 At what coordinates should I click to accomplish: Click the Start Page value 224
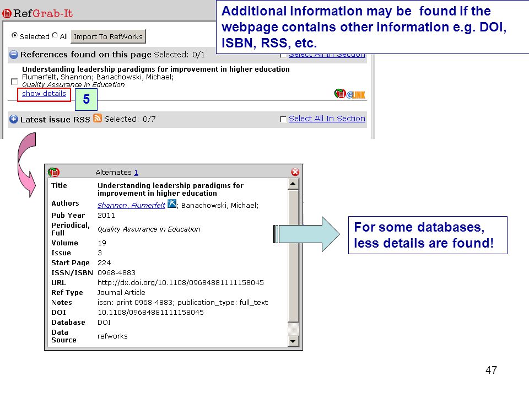104,263
